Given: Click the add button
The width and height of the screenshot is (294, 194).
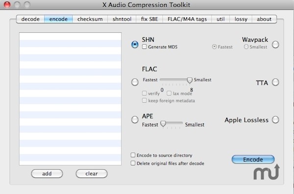Looking at the screenshot, I should tap(47, 173).
